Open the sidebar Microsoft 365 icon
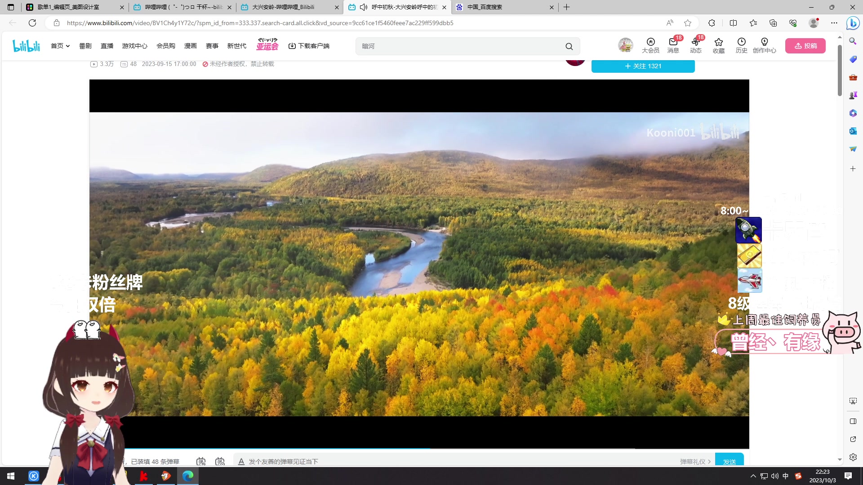863x485 pixels. pos(853,113)
